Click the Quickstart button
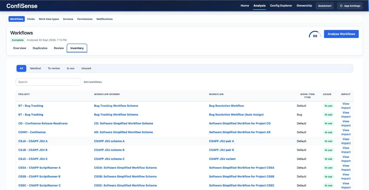Image resolution: width=369 pixels, height=190 pixels. (x=325, y=6)
